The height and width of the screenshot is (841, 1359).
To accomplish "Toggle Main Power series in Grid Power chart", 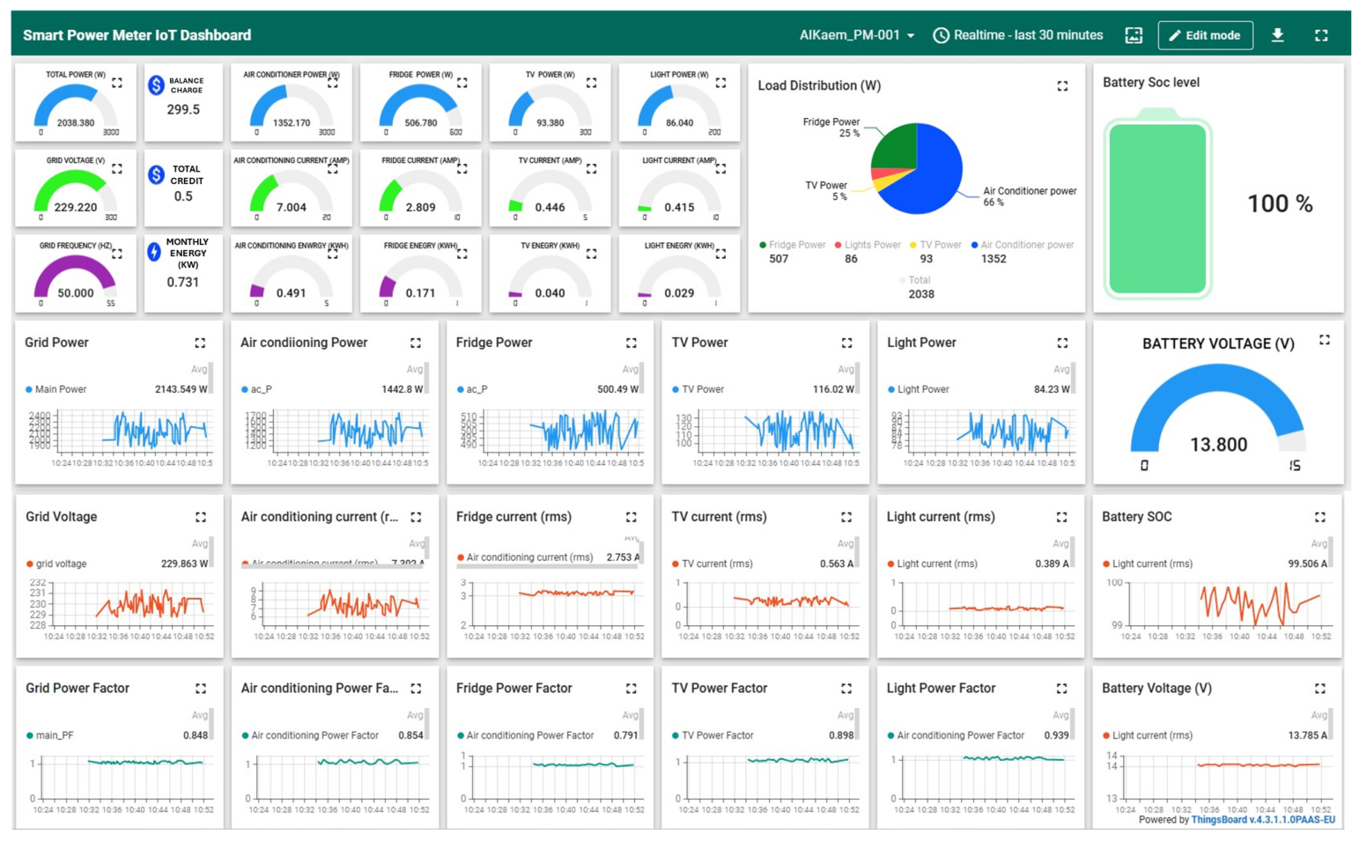I will tap(56, 389).
